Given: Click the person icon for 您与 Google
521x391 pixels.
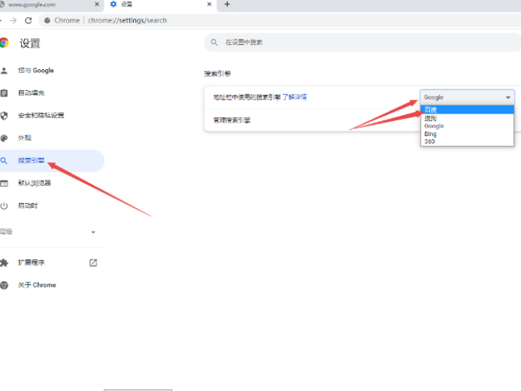Looking at the screenshot, I should (4, 71).
